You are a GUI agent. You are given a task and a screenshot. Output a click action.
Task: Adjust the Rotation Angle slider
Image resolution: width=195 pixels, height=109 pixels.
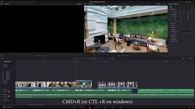pos(181,15)
